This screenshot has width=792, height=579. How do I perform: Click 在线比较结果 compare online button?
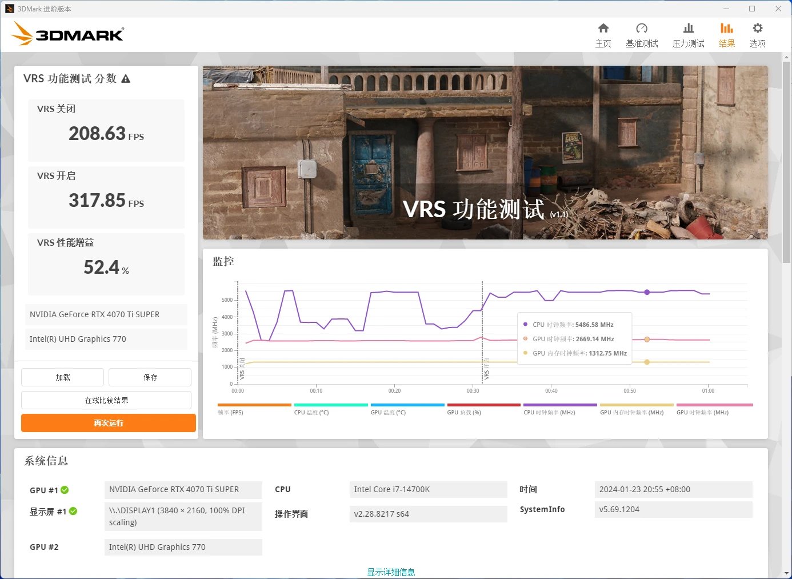click(x=106, y=400)
